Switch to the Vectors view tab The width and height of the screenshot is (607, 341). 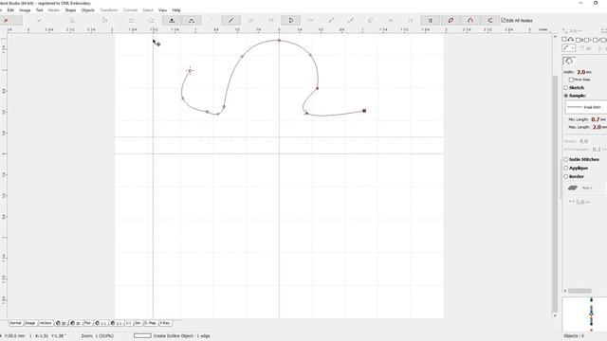pos(46,323)
